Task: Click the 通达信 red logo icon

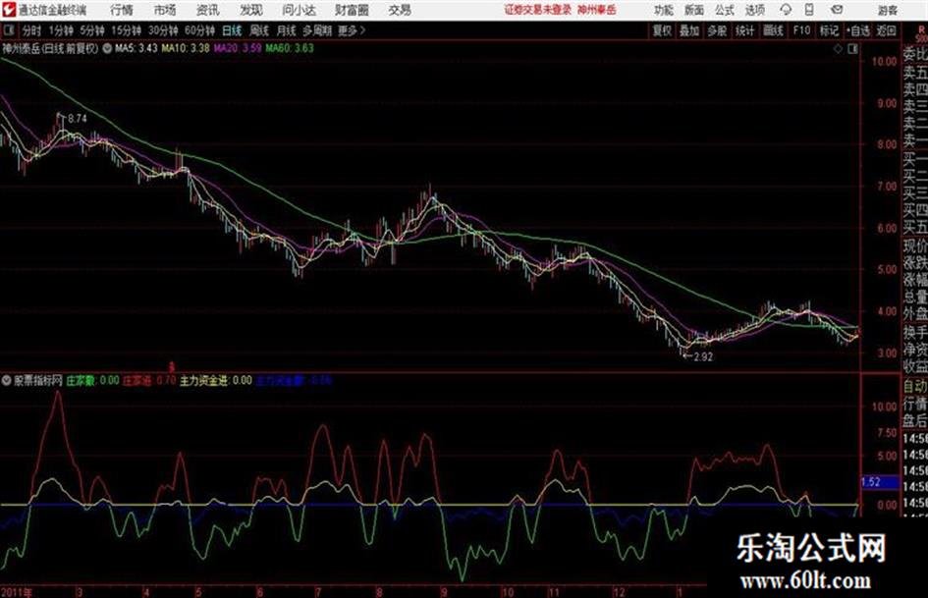Action: tap(9, 10)
